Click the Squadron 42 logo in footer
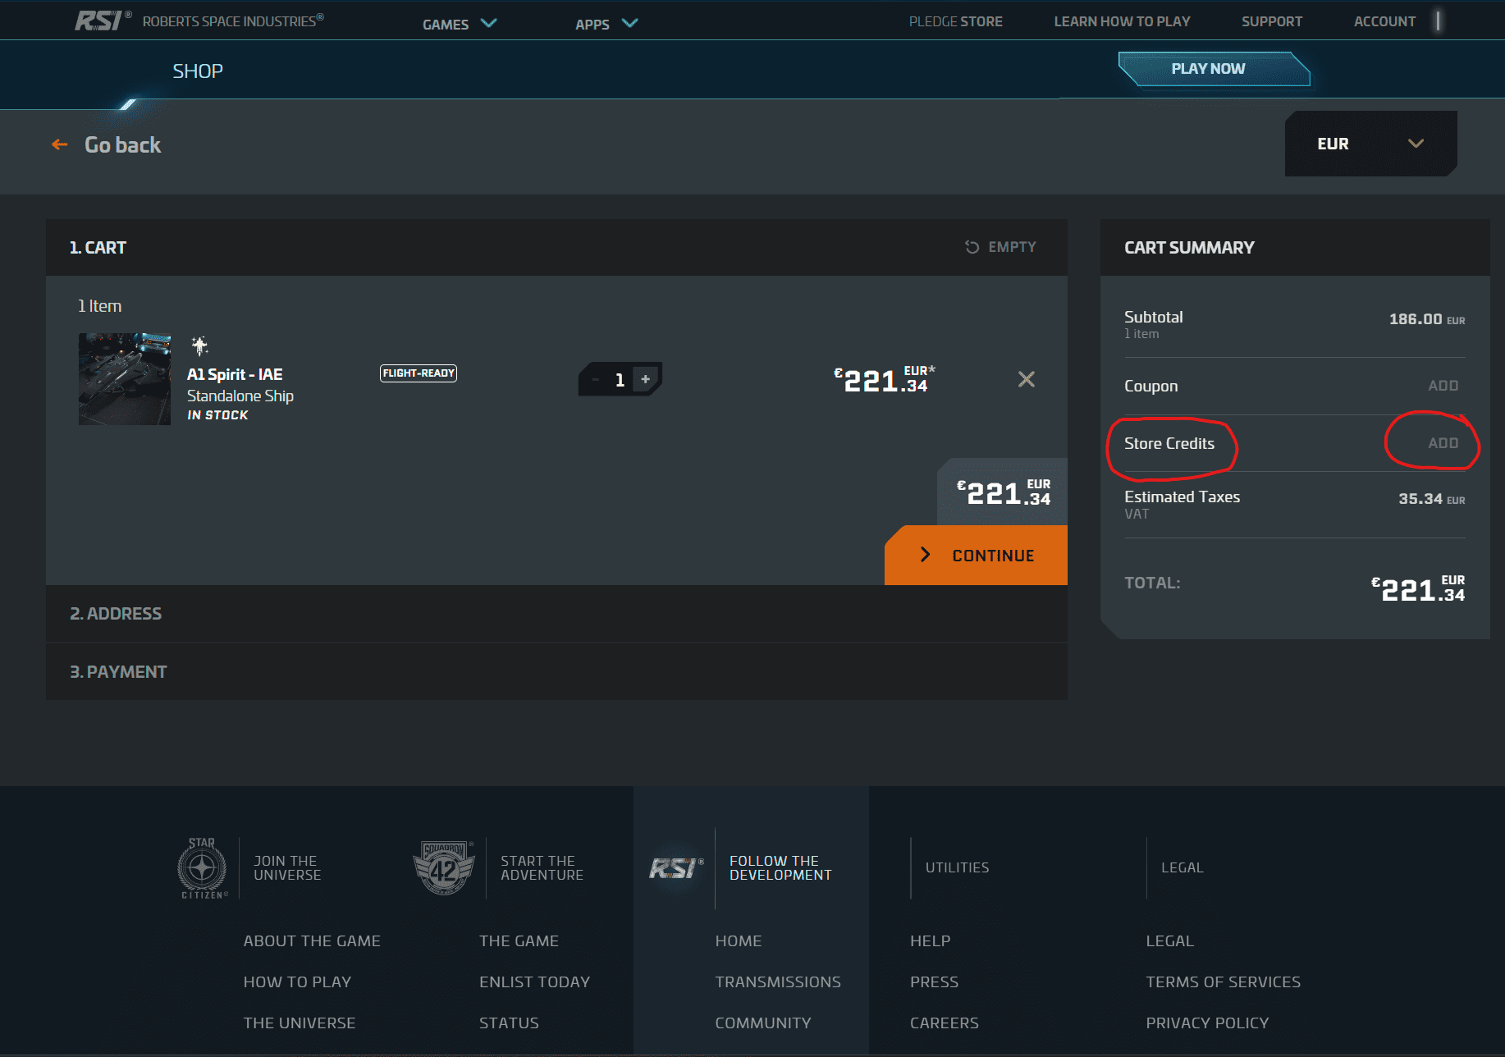Viewport: 1505px width, 1057px height. 443,868
